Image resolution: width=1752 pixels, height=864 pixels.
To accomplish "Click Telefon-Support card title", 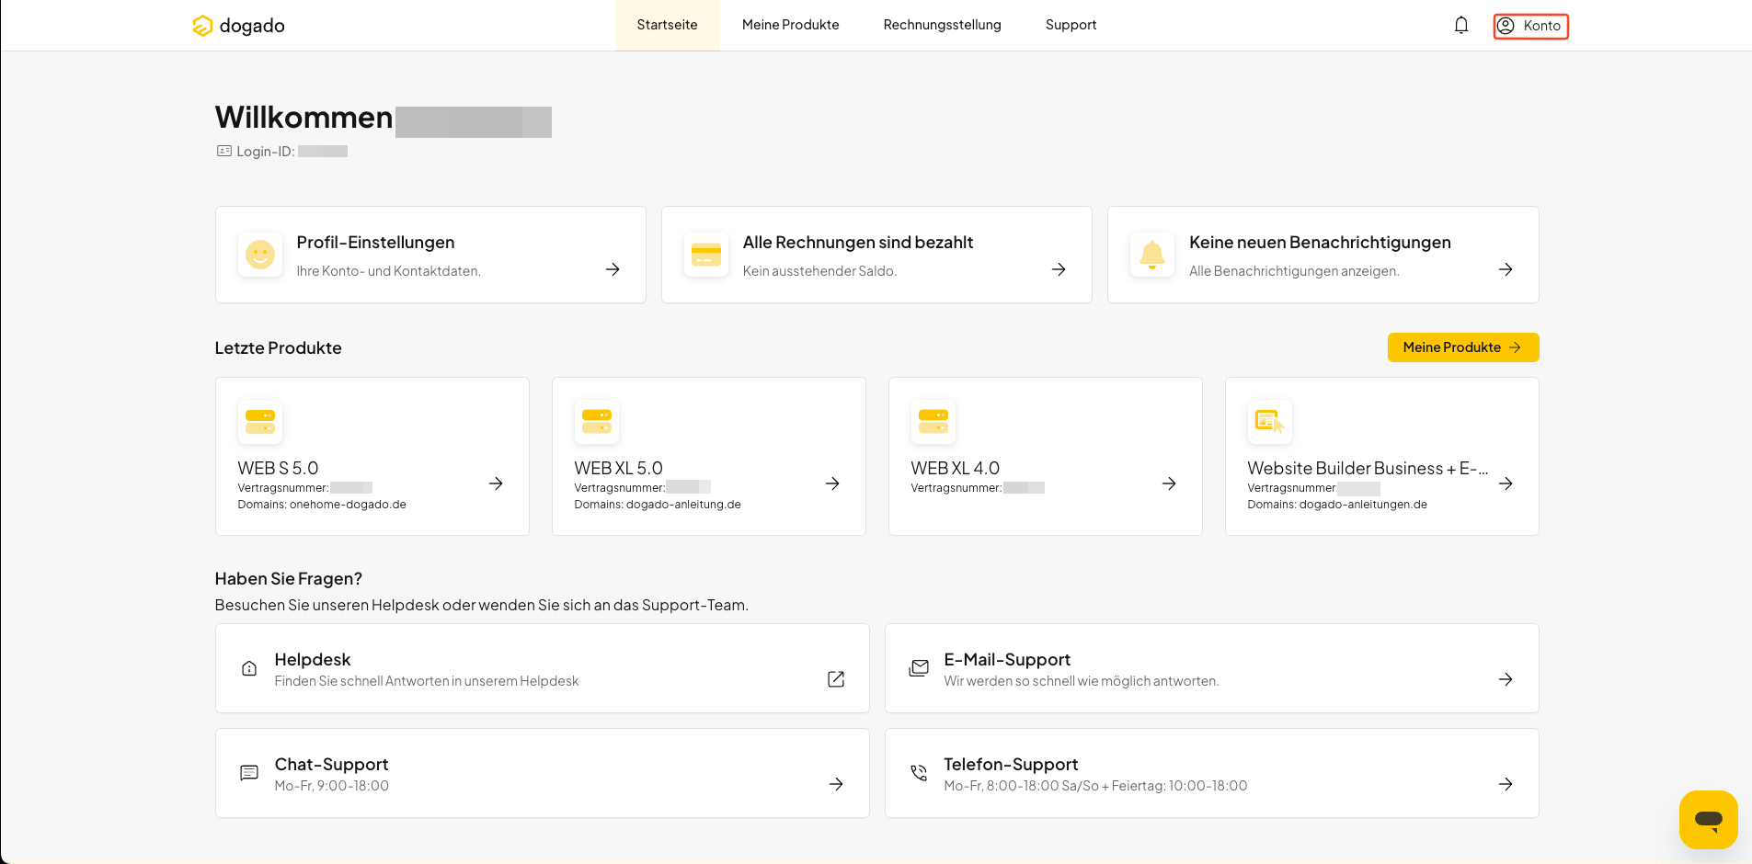I will pyautogui.click(x=1012, y=765).
